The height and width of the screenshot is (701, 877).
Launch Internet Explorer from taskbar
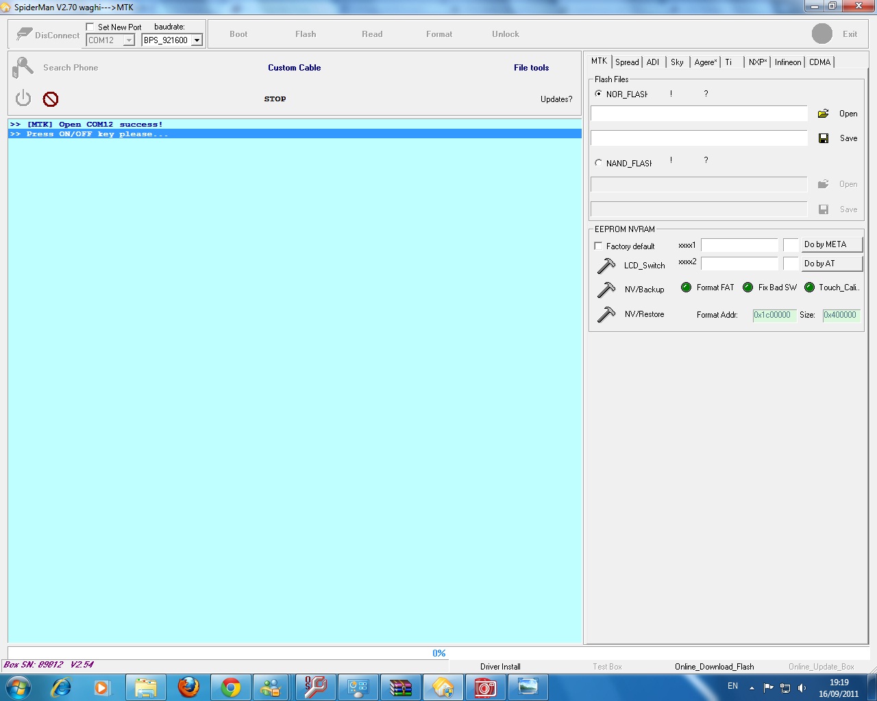[61, 687]
